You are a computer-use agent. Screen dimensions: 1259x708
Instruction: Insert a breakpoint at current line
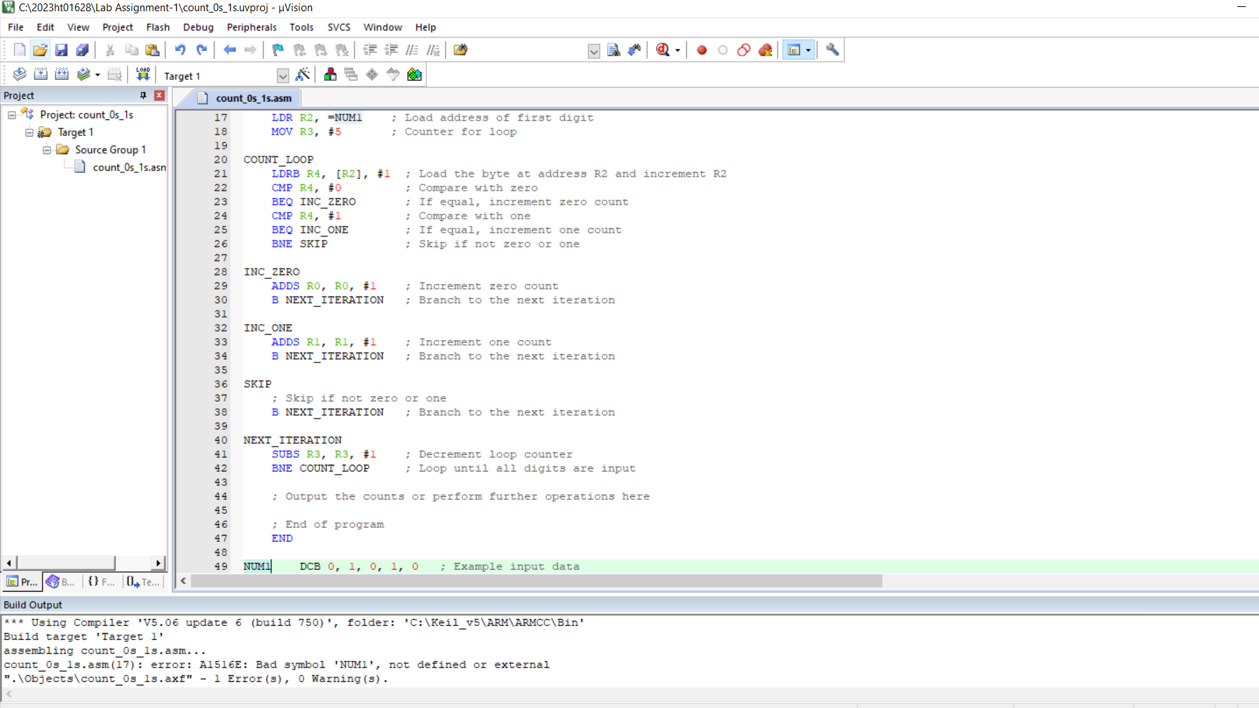tap(702, 50)
